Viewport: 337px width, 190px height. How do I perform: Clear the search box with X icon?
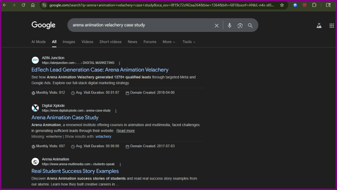(217, 25)
